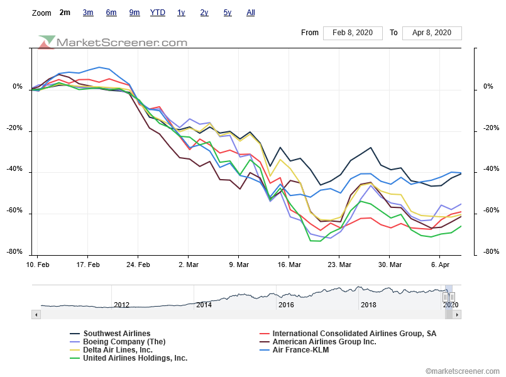The width and height of the screenshot is (506, 377).
Task: Click the right navigator range handle
Action: tap(452, 297)
